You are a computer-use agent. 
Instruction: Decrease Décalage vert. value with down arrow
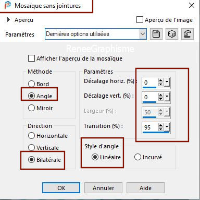(161, 99)
